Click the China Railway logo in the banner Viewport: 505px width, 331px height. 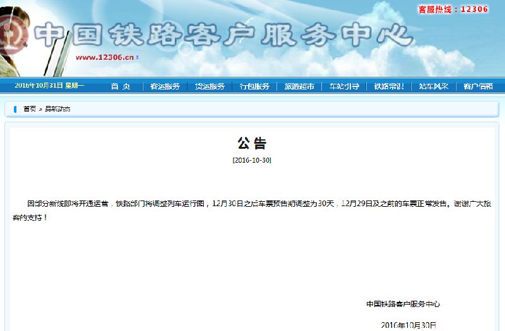(x=13, y=35)
